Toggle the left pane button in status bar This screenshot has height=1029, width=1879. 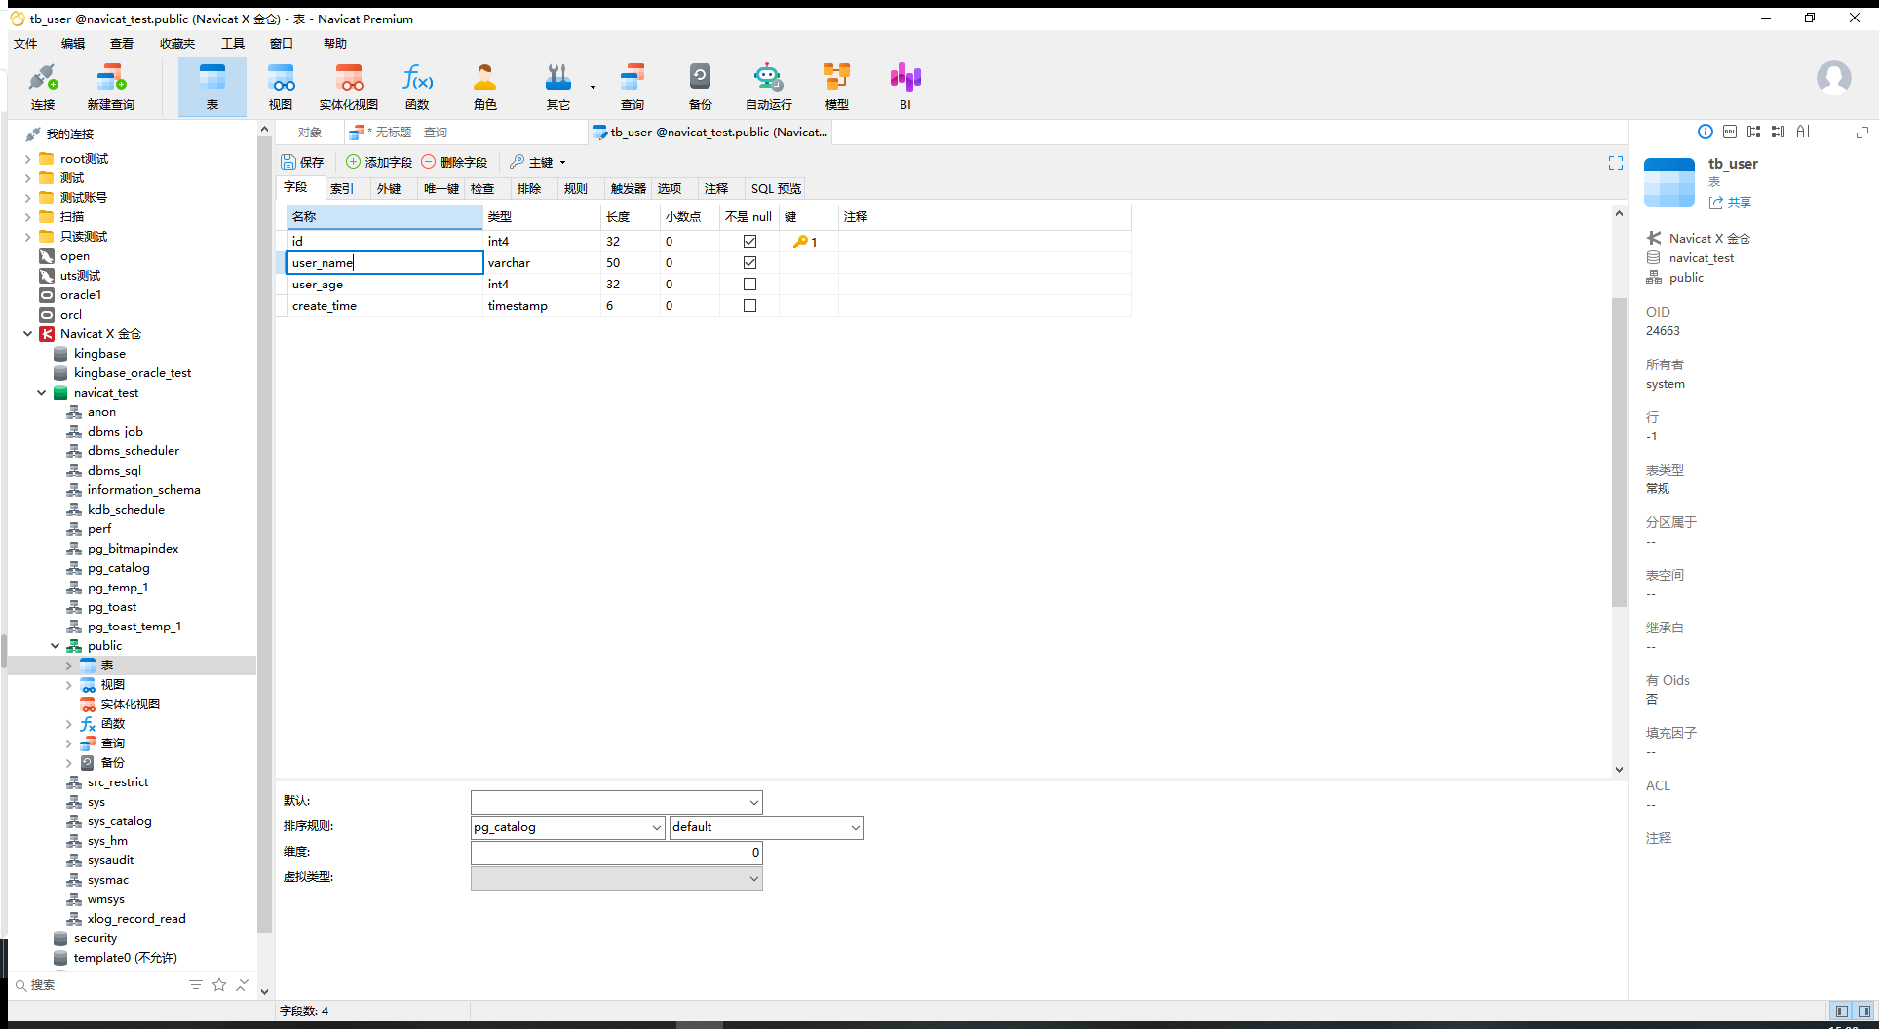click(1841, 1011)
